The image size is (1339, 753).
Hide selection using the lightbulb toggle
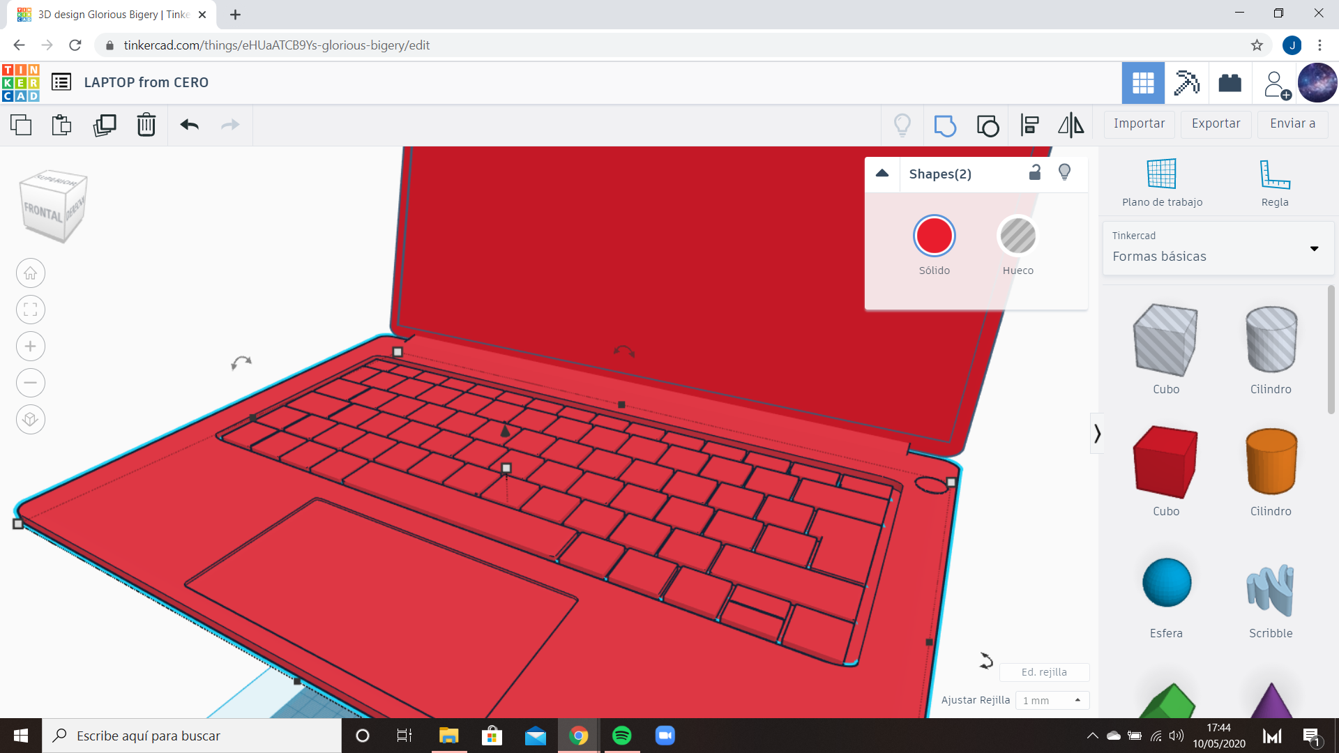tap(1064, 172)
